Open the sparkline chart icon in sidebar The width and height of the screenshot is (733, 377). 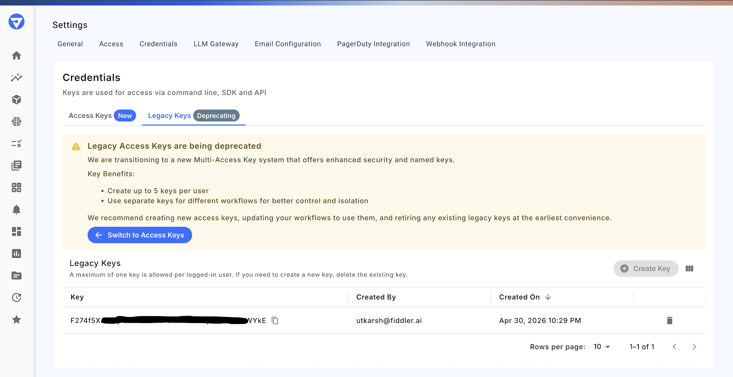point(16,77)
